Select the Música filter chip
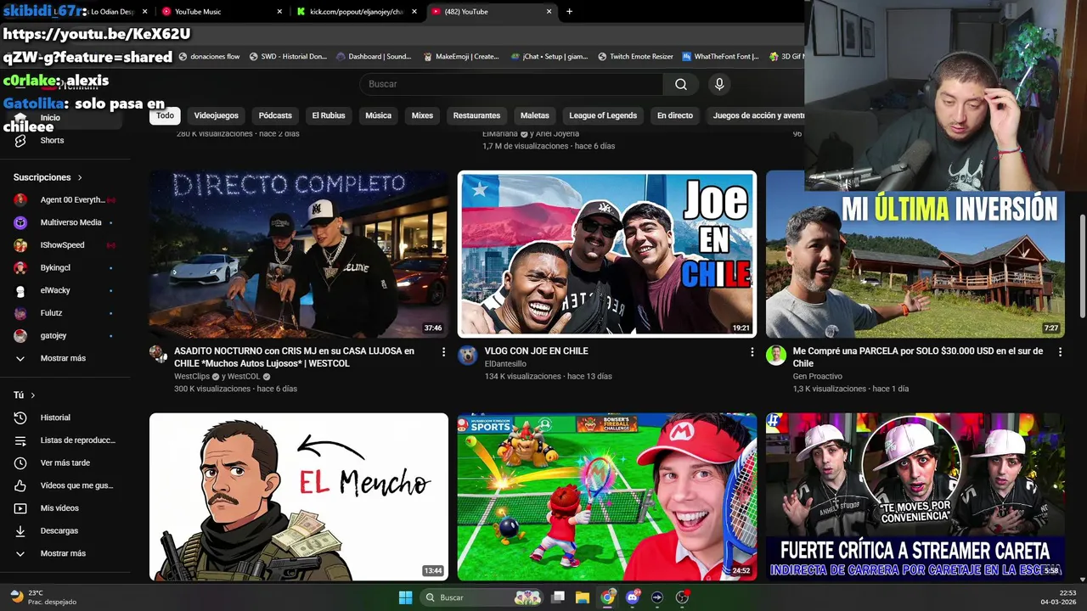This screenshot has height=611, width=1087. coord(379,115)
